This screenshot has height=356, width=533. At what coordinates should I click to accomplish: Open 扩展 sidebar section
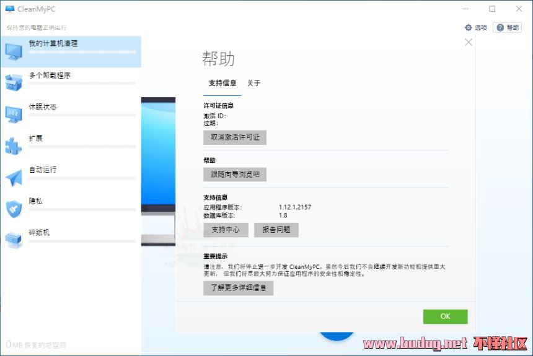(71, 145)
